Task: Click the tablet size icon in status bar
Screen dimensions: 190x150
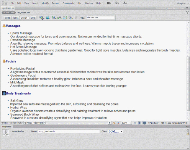Action: pos(139,123)
